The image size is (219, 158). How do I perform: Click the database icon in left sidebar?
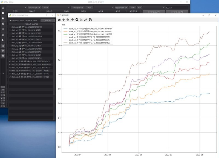click(x=3, y=56)
